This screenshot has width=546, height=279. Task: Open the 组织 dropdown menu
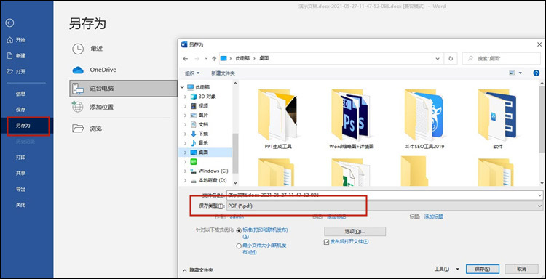pos(192,73)
